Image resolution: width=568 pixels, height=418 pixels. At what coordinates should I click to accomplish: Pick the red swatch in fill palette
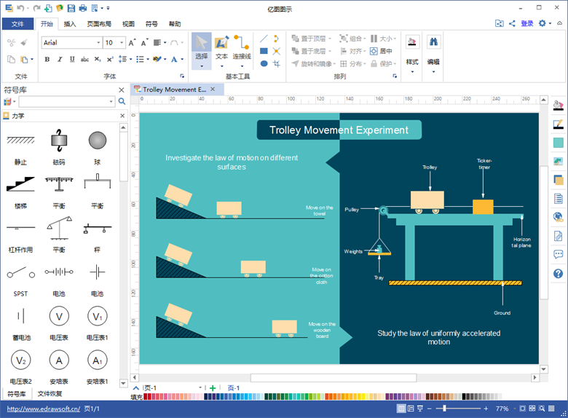(149, 397)
